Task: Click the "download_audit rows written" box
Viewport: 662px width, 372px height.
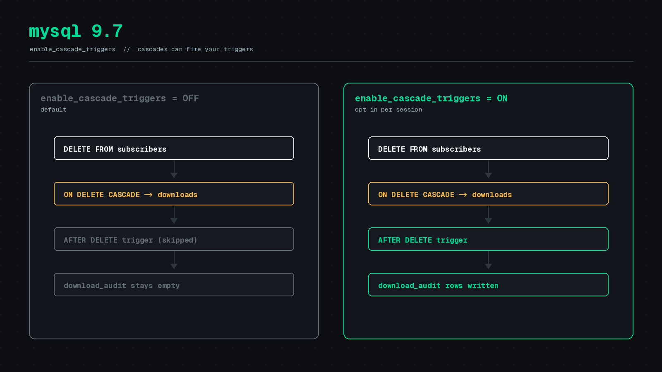Action: click(488, 285)
